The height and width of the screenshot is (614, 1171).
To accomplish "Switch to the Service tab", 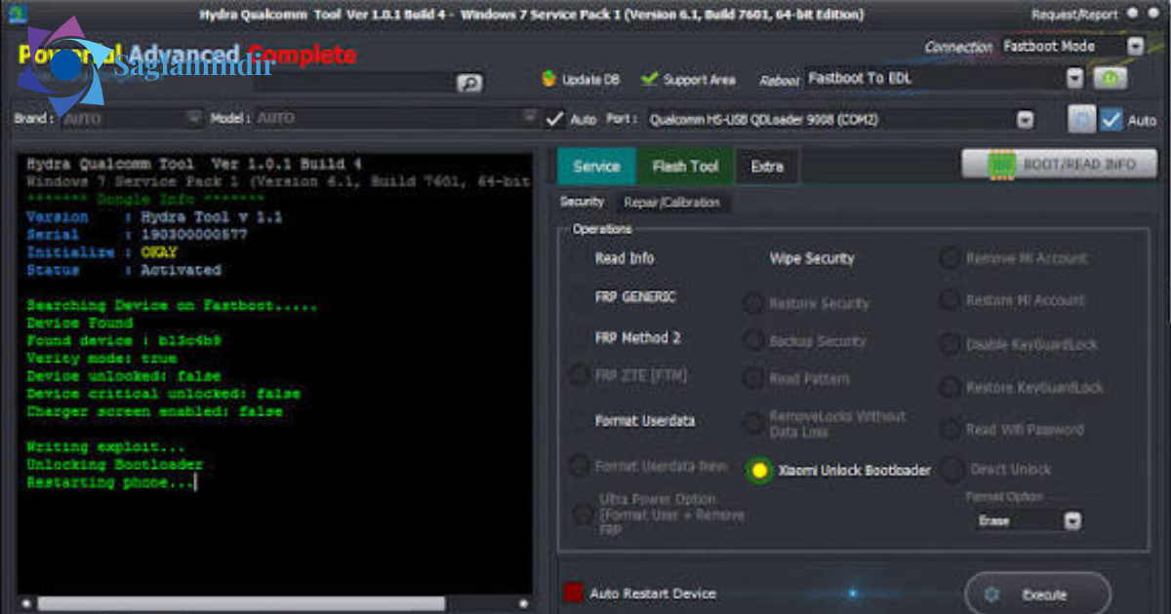I will (x=596, y=167).
